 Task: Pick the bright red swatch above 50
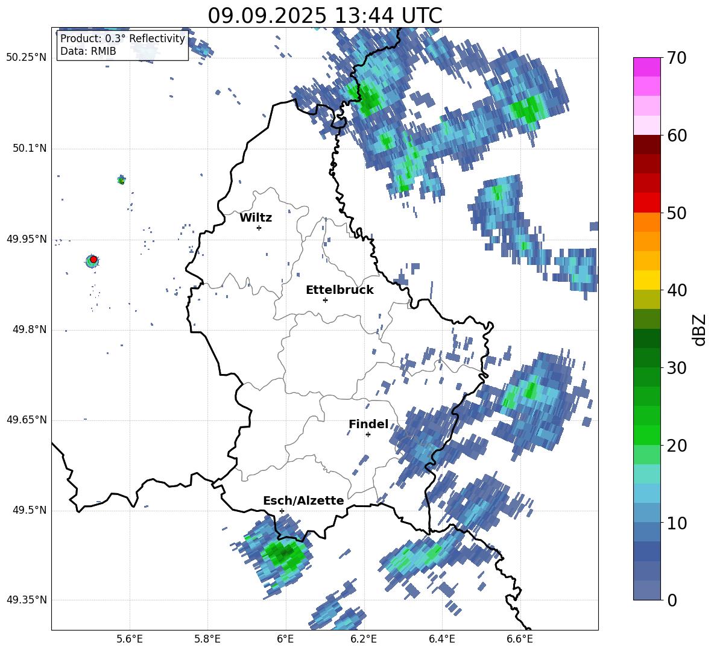pos(646,203)
